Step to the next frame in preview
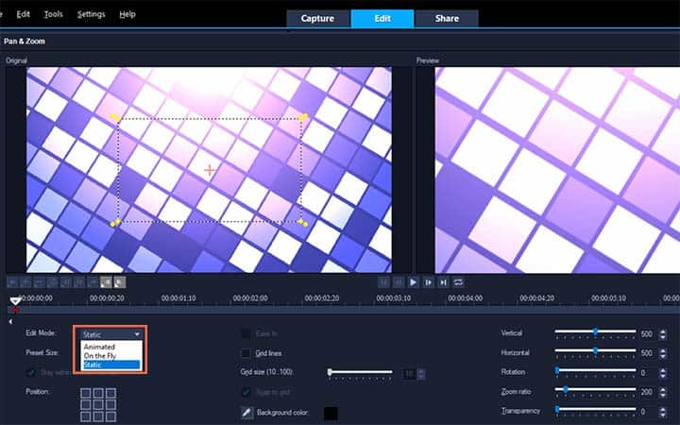Screen dimensions: 680x425 [428, 282]
